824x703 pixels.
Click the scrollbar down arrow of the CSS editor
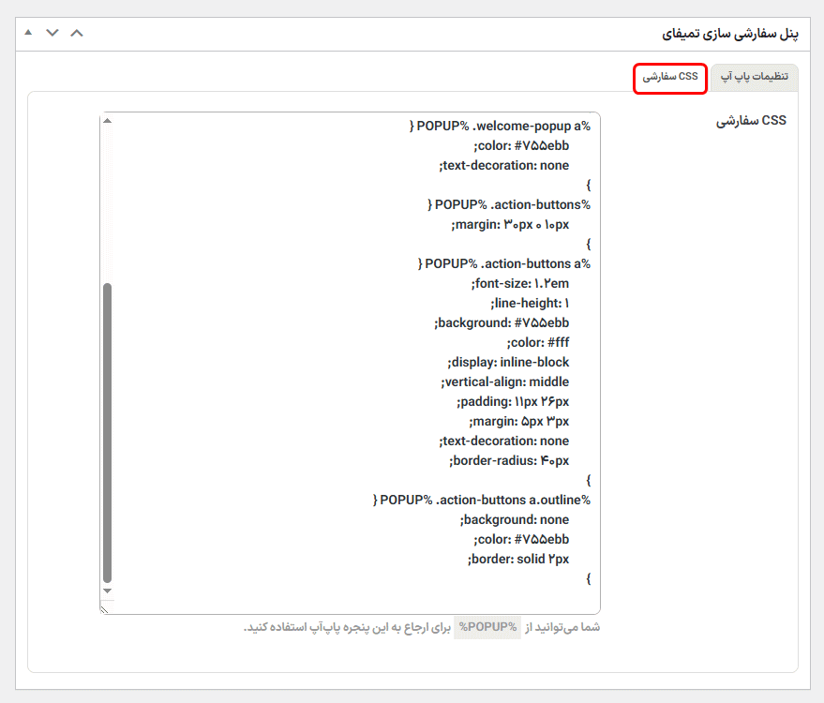pos(106,592)
